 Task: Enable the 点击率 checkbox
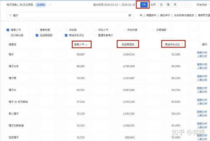[x=66, y=30]
